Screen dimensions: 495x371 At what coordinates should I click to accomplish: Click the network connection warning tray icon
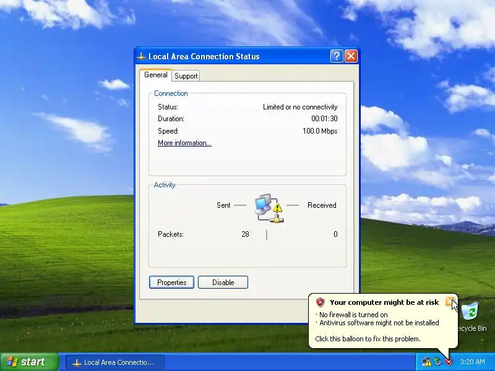coord(426,362)
